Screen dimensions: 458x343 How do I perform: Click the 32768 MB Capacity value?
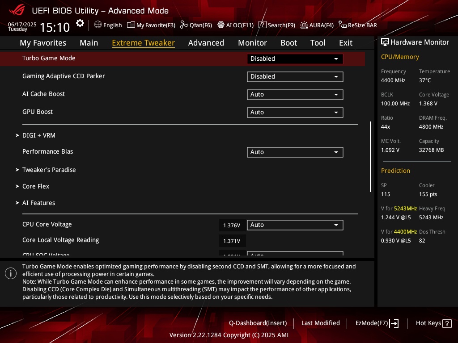tap(432, 150)
